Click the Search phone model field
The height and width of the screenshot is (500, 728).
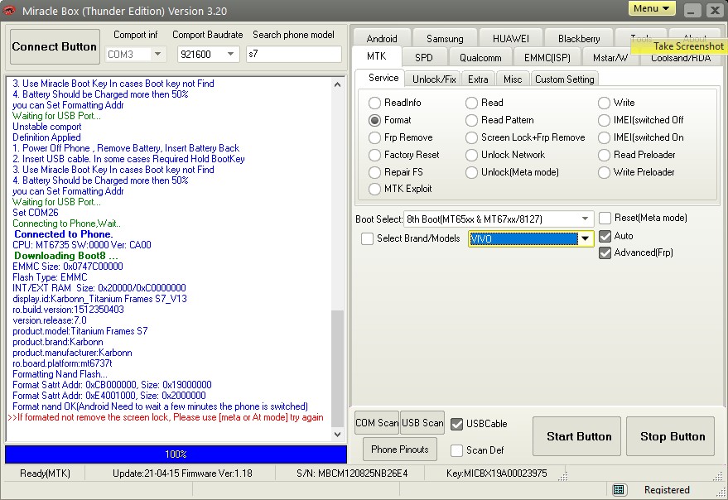(293, 55)
